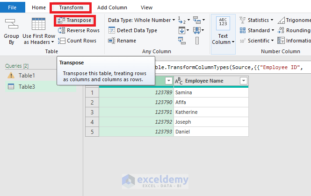Image resolution: width=311 pixels, height=196 pixels.
Task: Click cell 123792
Action: [x=136, y=122]
